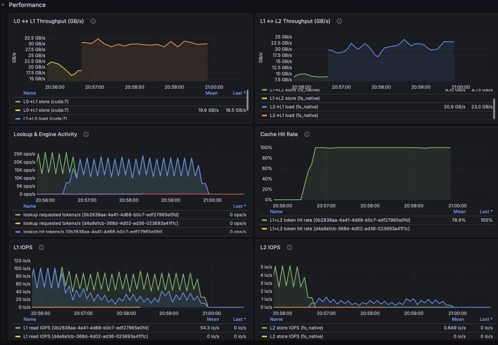The image size is (498, 345).
Task: Click the Performance row title
Action: pyautogui.click(x=27, y=5)
